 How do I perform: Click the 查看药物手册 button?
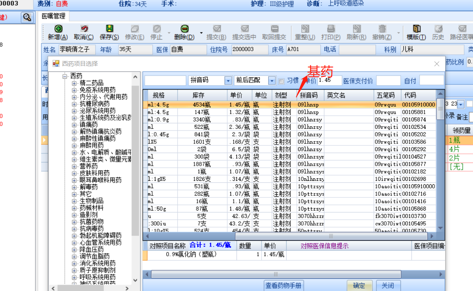(x=283, y=285)
